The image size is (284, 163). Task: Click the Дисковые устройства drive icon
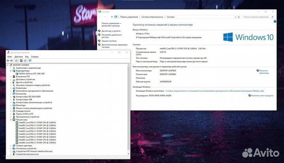14,79
